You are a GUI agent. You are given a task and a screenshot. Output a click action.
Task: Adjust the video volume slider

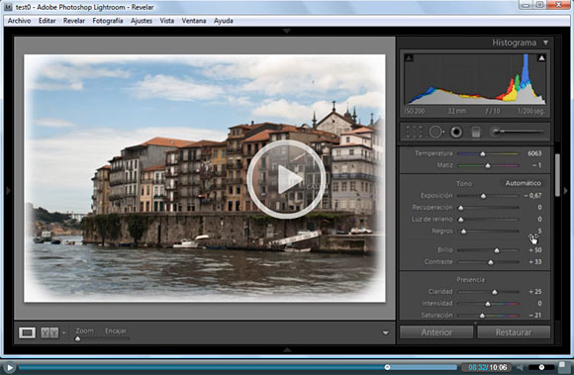(541, 367)
